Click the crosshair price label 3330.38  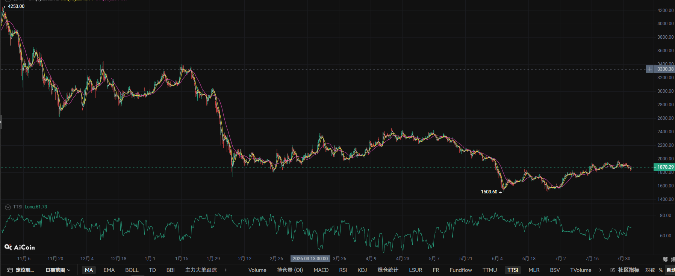click(664, 69)
